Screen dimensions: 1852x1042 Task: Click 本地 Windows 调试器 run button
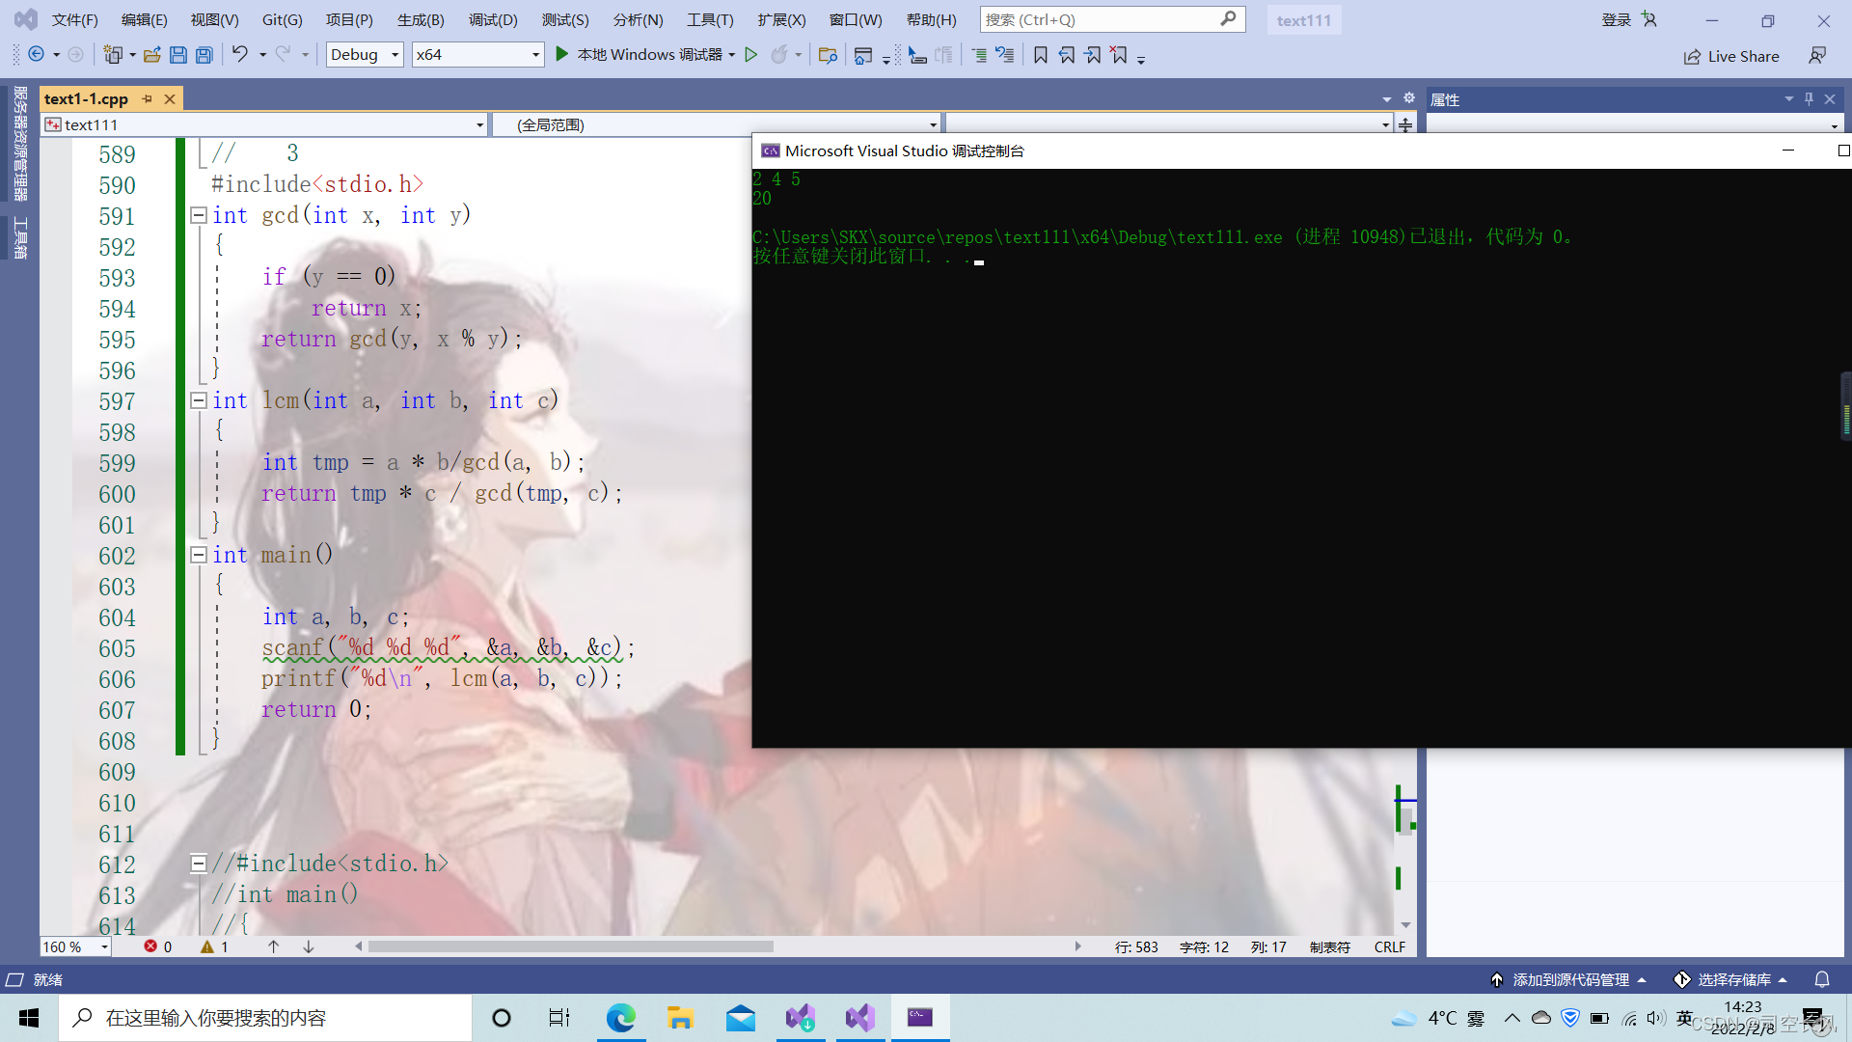click(640, 55)
